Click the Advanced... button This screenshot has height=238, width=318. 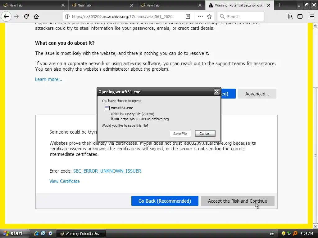(x=257, y=94)
